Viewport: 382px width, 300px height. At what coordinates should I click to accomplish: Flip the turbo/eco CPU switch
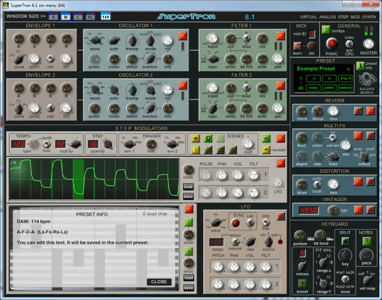pyautogui.click(x=350, y=43)
